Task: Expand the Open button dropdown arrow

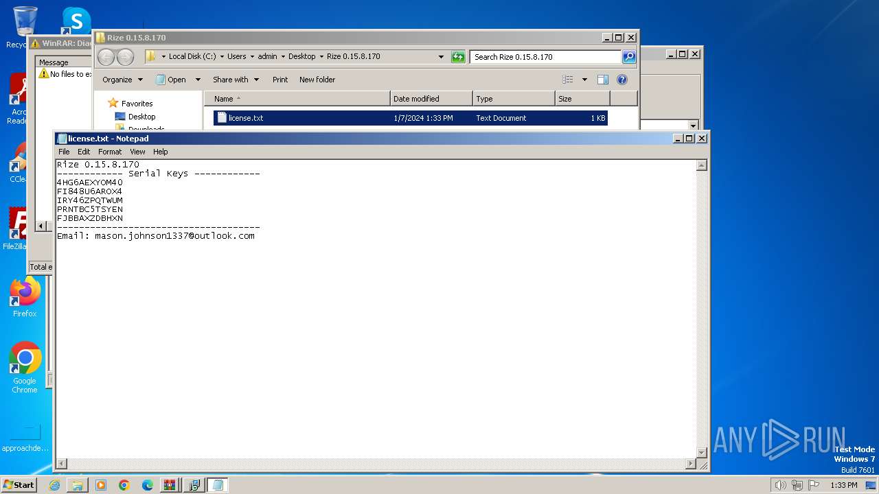Action: pos(198,80)
